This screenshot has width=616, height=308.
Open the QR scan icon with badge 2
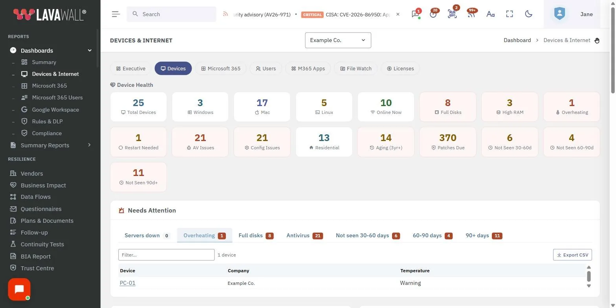452,14
